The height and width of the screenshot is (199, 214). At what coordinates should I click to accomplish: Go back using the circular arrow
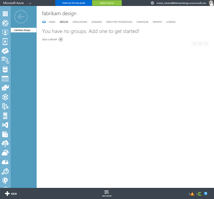21,17
